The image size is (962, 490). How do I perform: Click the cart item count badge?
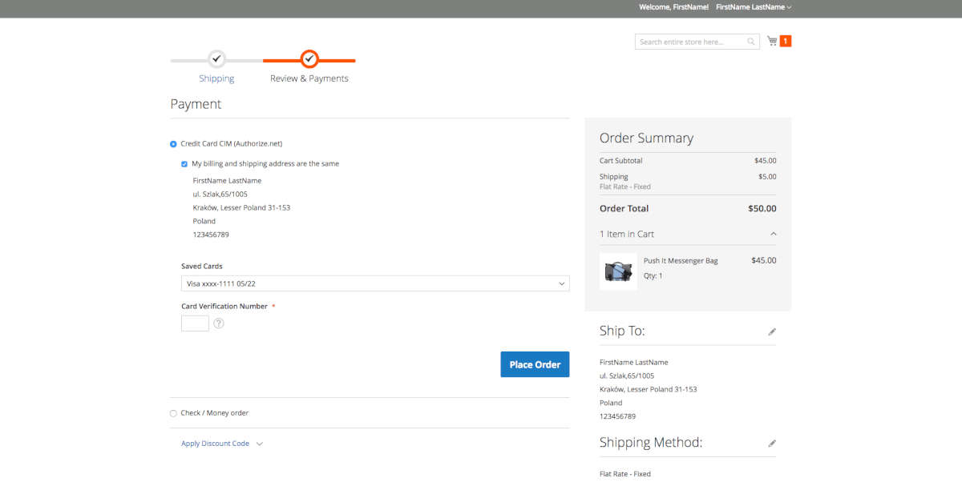pyautogui.click(x=786, y=41)
